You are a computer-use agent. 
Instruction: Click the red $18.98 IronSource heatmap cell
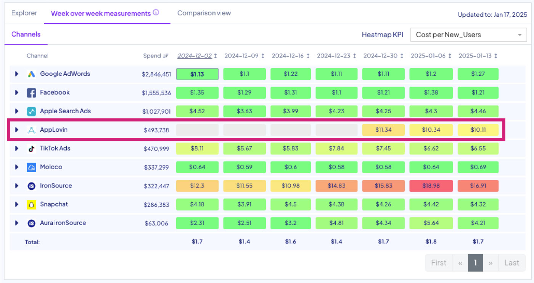pos(431,186)
